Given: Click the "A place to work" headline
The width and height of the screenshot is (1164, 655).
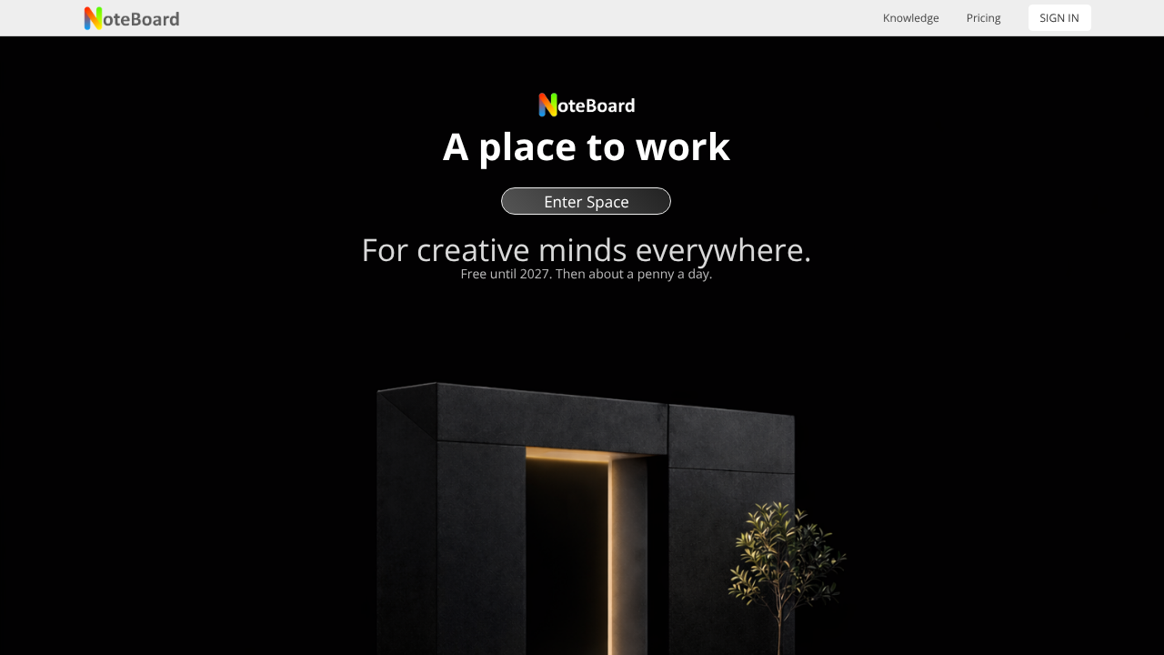Looking at the screenshot, I should tap(587, 146).
